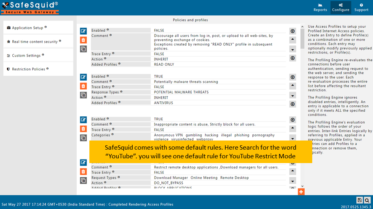Show info tooltip beside Restriction Policies
The width and height of the screenshot is (373, 209).
(x=48, y=68)
